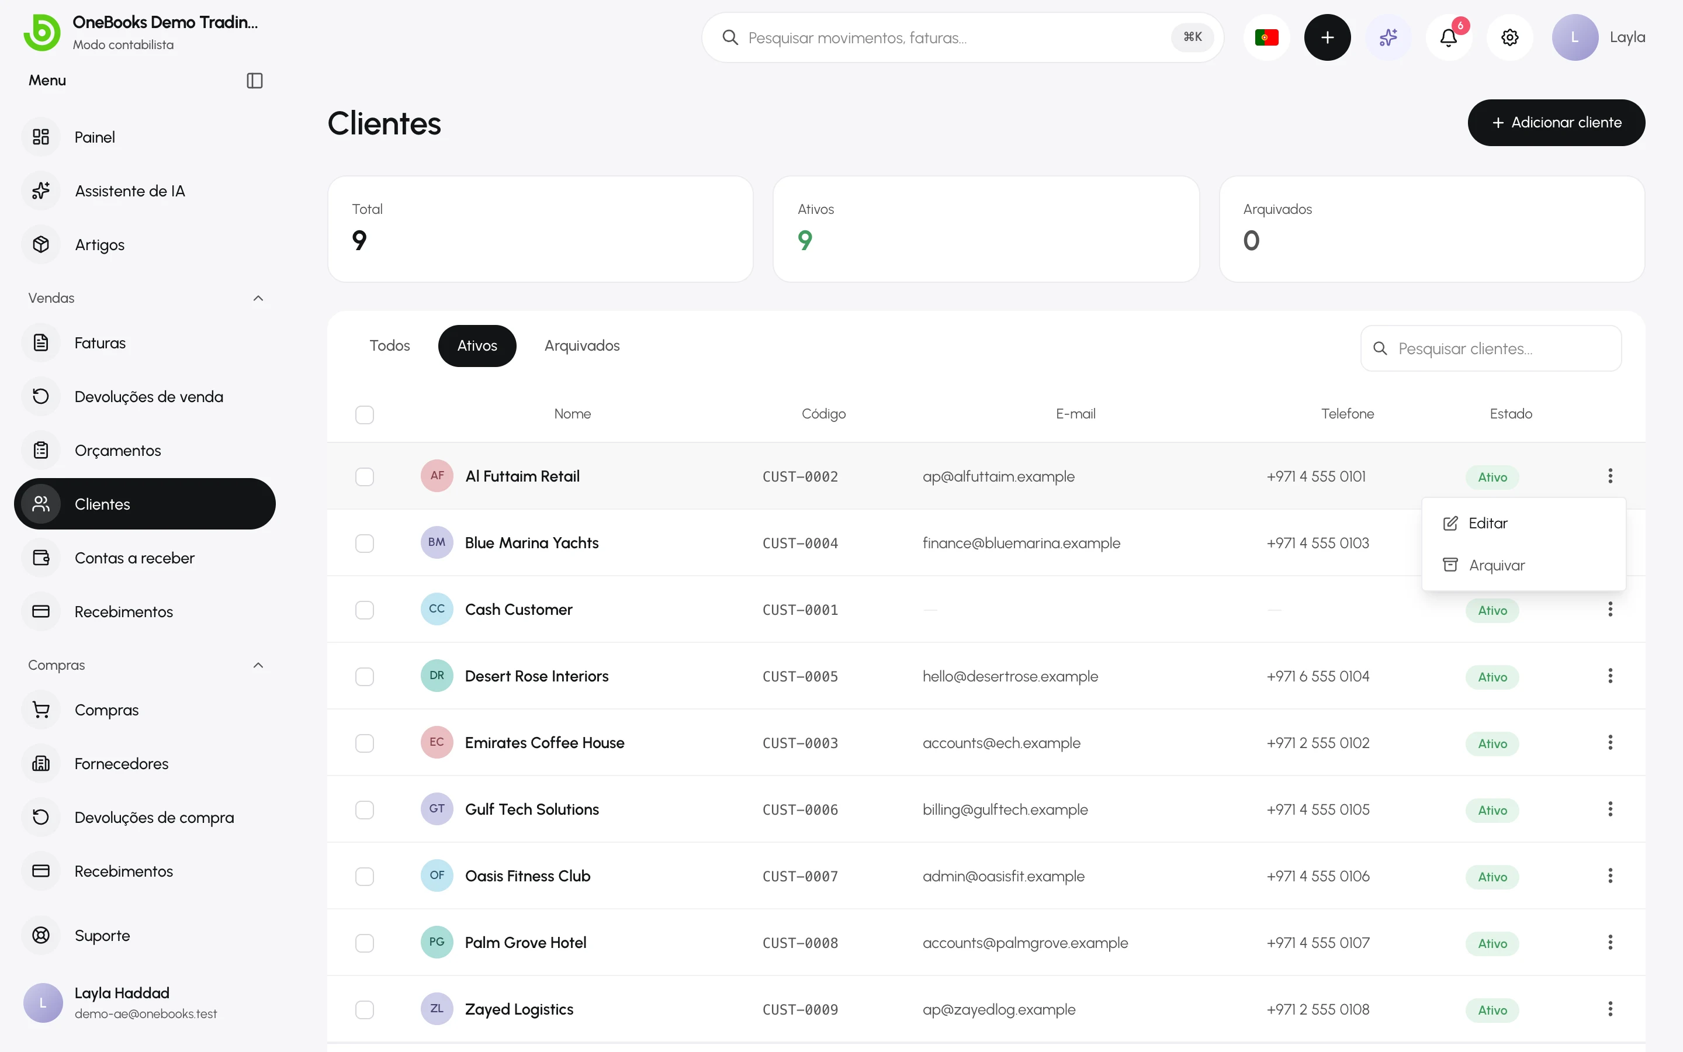Open row actions for Zayed Logistics

(1610, 1009)
